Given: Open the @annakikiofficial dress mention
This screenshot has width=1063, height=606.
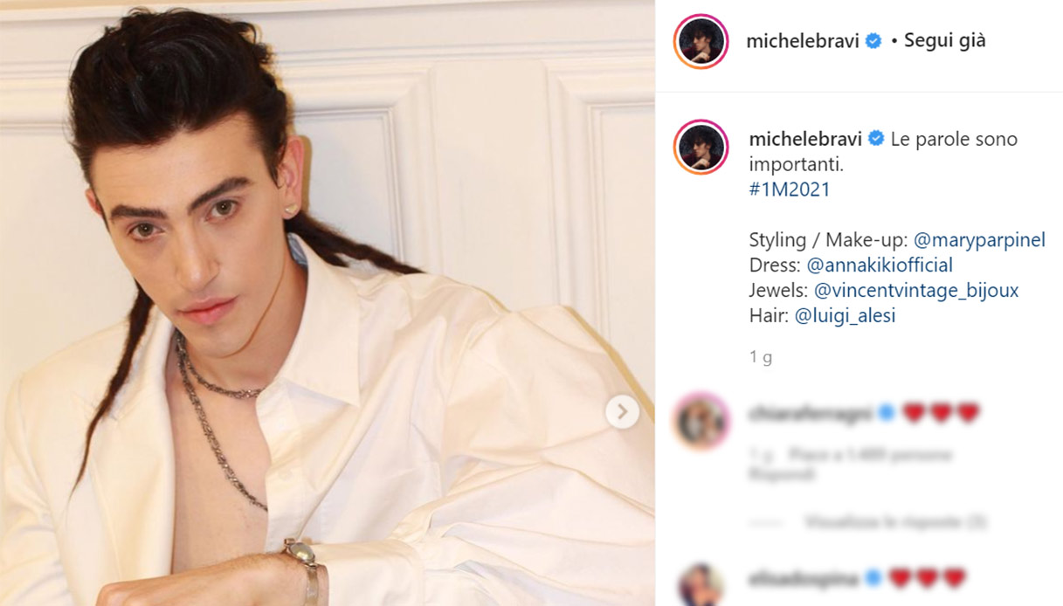Looking at the screenshot, I should click(880, 265).
